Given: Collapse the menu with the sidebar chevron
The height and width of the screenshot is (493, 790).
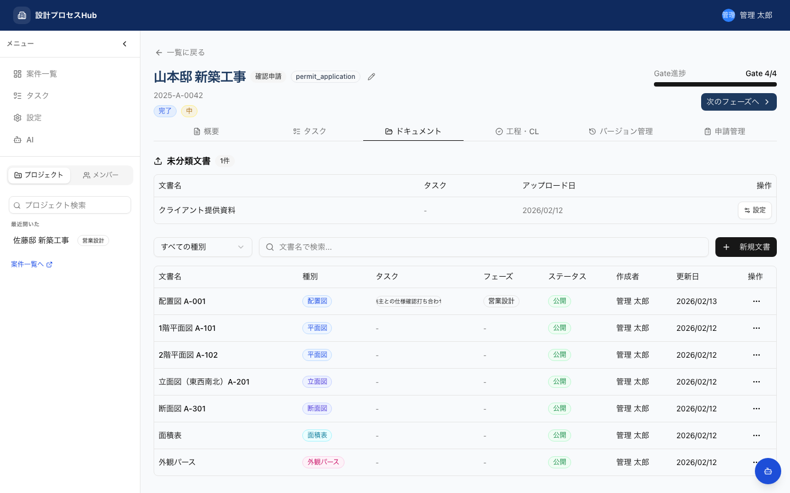Looking at the screenshot, I should tap(125, 44).
